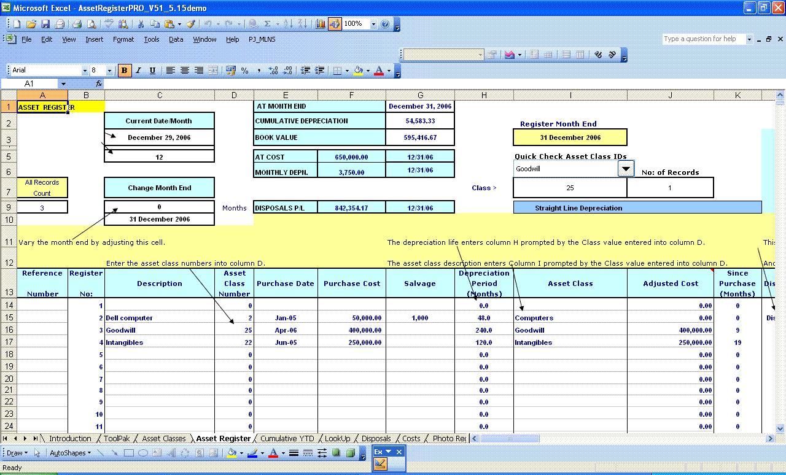The image size is (786, 475).
Task: Open the Goodwill asset class dropdown
Action: coord(626,169)
